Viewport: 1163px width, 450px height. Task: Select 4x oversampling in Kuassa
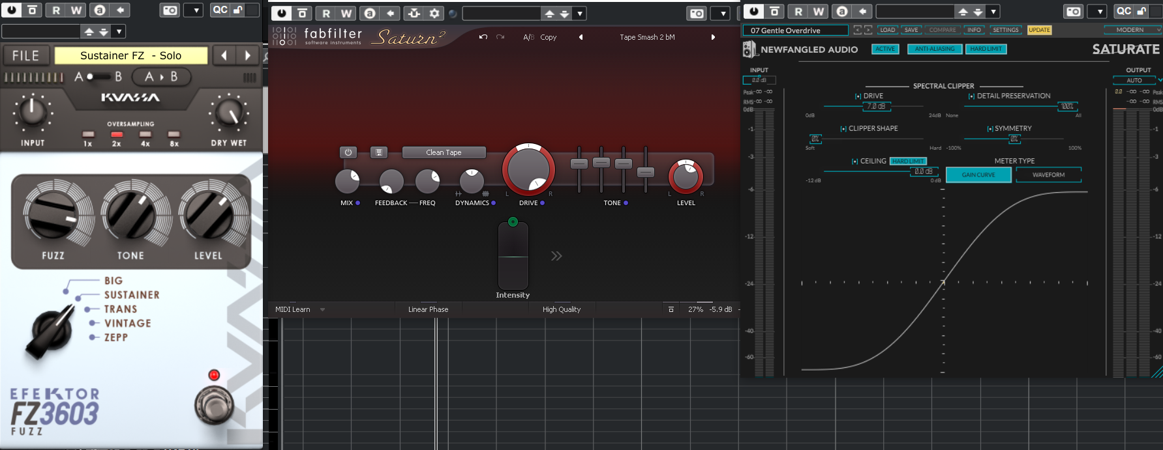click(145, 135)
